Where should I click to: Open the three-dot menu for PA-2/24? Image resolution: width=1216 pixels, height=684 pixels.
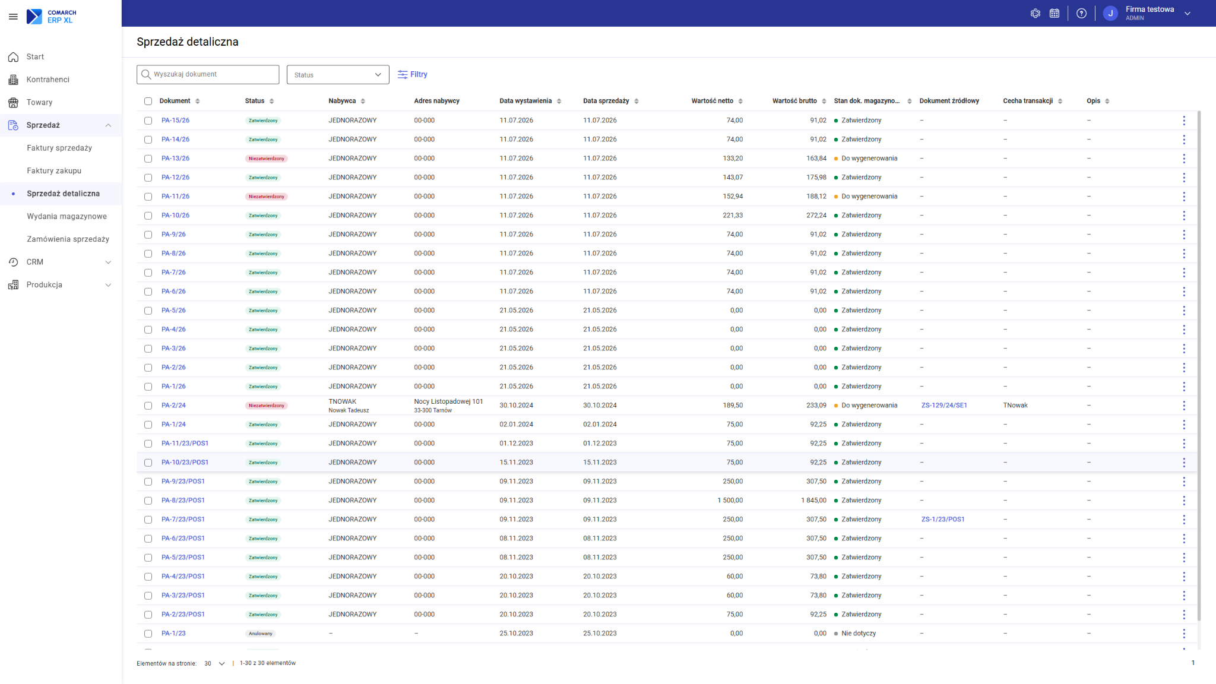(x=1184, y=406)
